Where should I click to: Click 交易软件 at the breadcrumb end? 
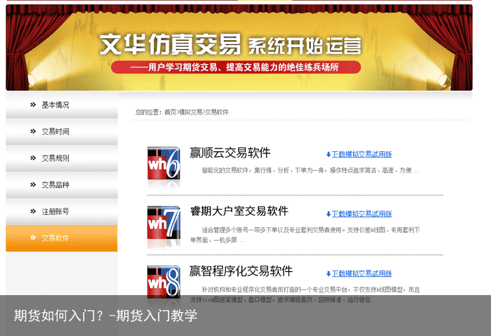click(217, 112)
